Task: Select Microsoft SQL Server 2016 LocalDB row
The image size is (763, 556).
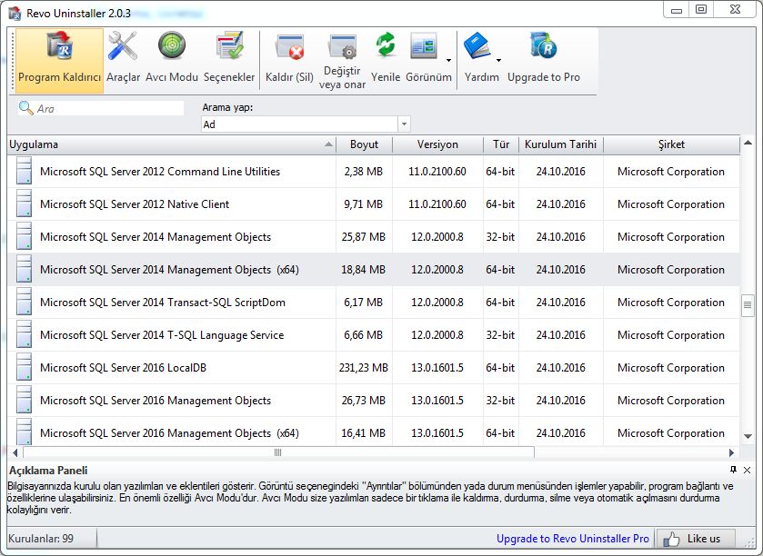Action: pos(374,367)
